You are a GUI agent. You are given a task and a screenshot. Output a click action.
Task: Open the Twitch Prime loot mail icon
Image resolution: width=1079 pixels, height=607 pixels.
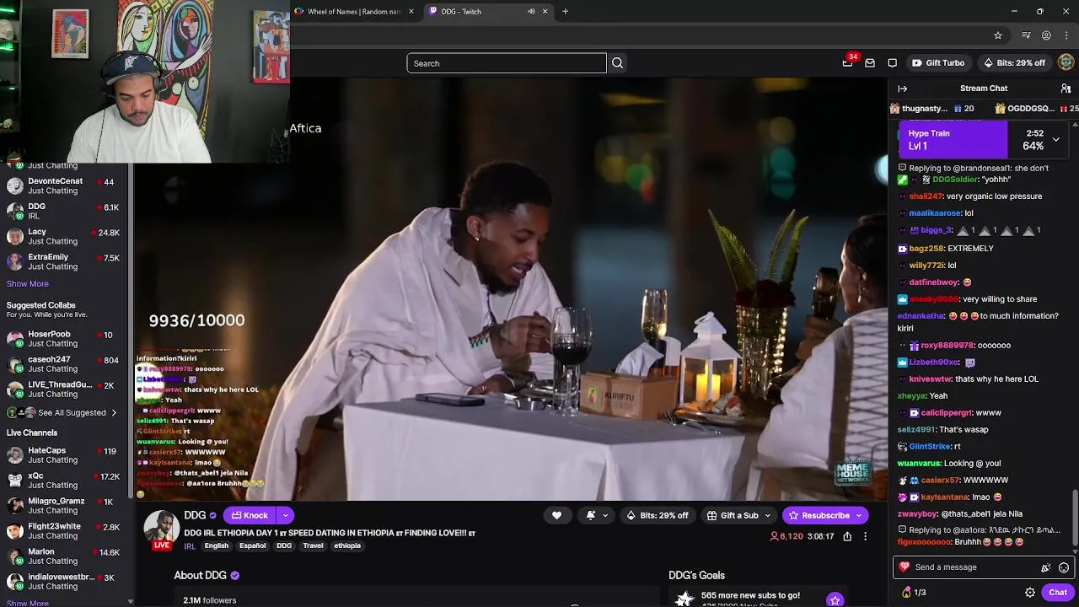tap(870, 62)
